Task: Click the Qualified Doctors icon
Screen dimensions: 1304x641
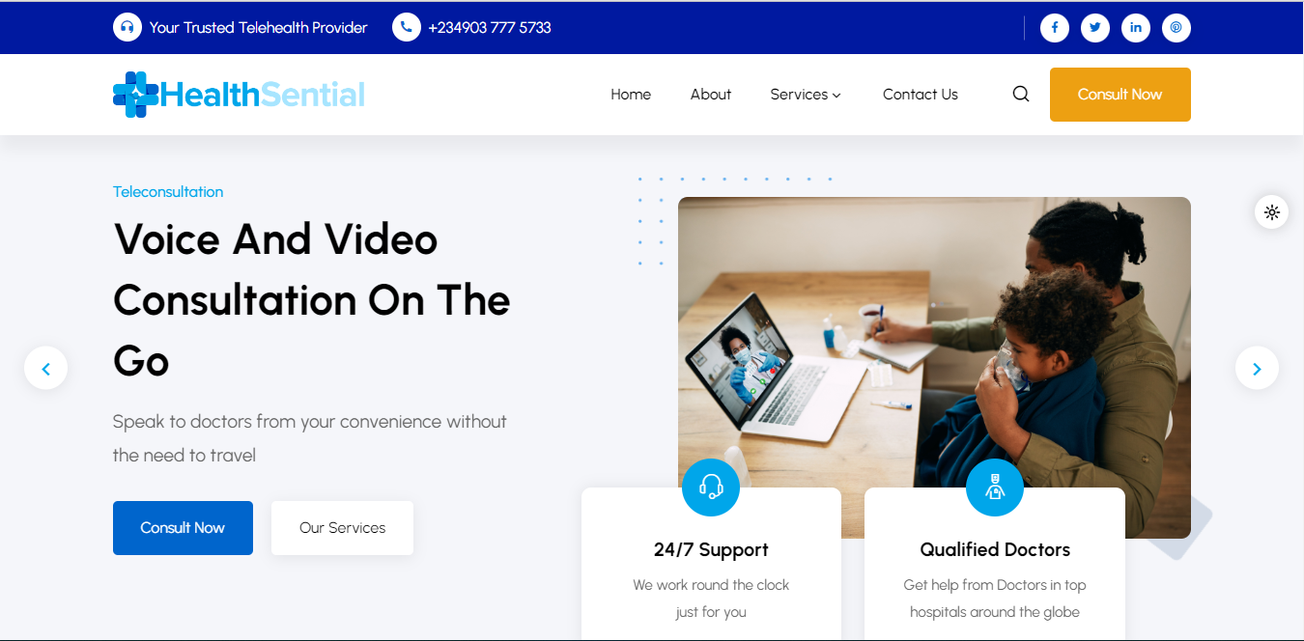Action: click(x=994, y=488)
